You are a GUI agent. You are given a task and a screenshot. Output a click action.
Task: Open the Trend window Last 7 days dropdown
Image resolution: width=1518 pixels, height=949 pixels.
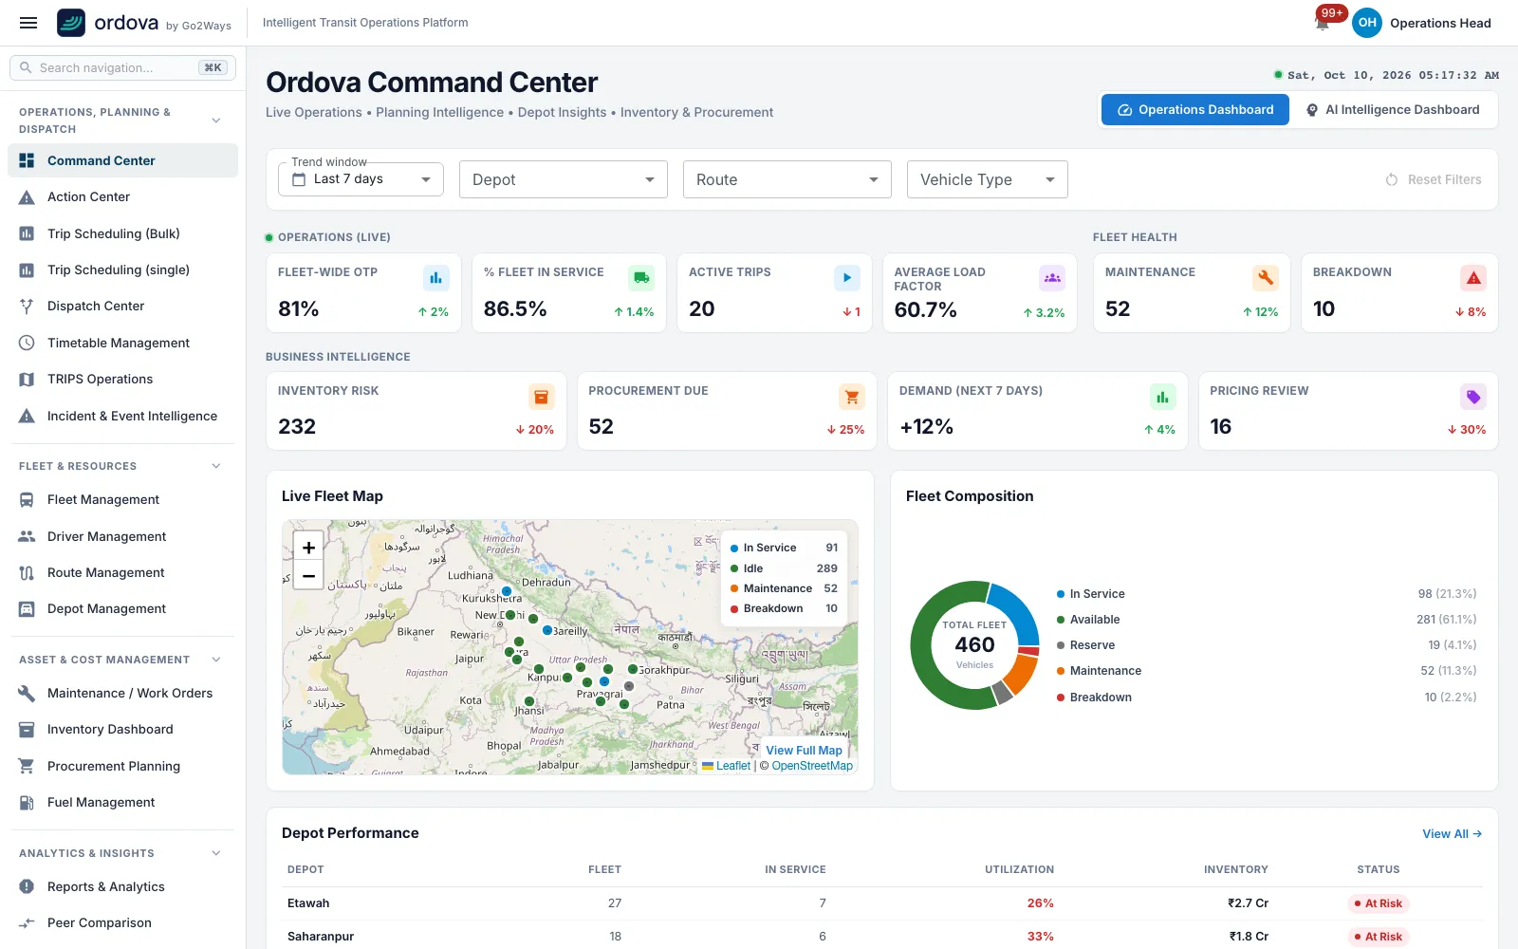361,179
